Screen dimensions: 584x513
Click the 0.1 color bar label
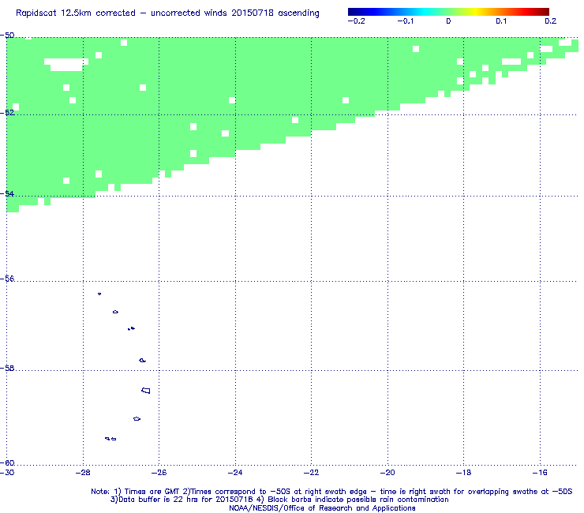(x=501, y=21)
